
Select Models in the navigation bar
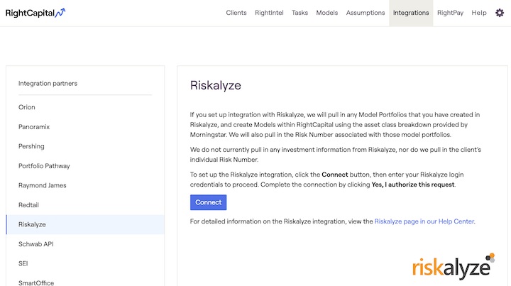(x=327, y=13)
